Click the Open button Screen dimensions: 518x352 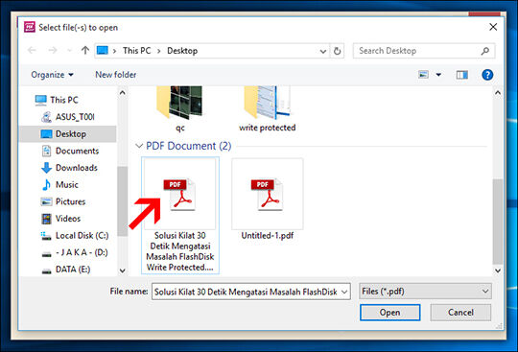click(389, 313)
